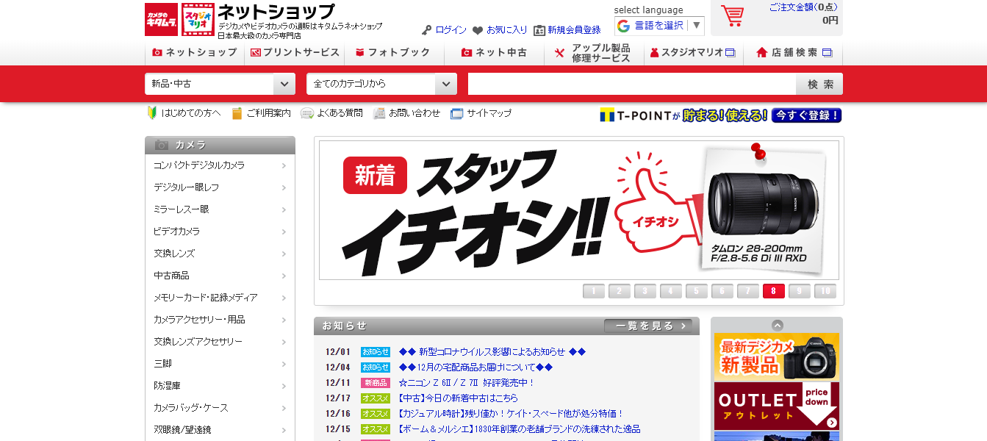Open the ネット中古 navigation tab
987x441 pixels.
[494, 53]
